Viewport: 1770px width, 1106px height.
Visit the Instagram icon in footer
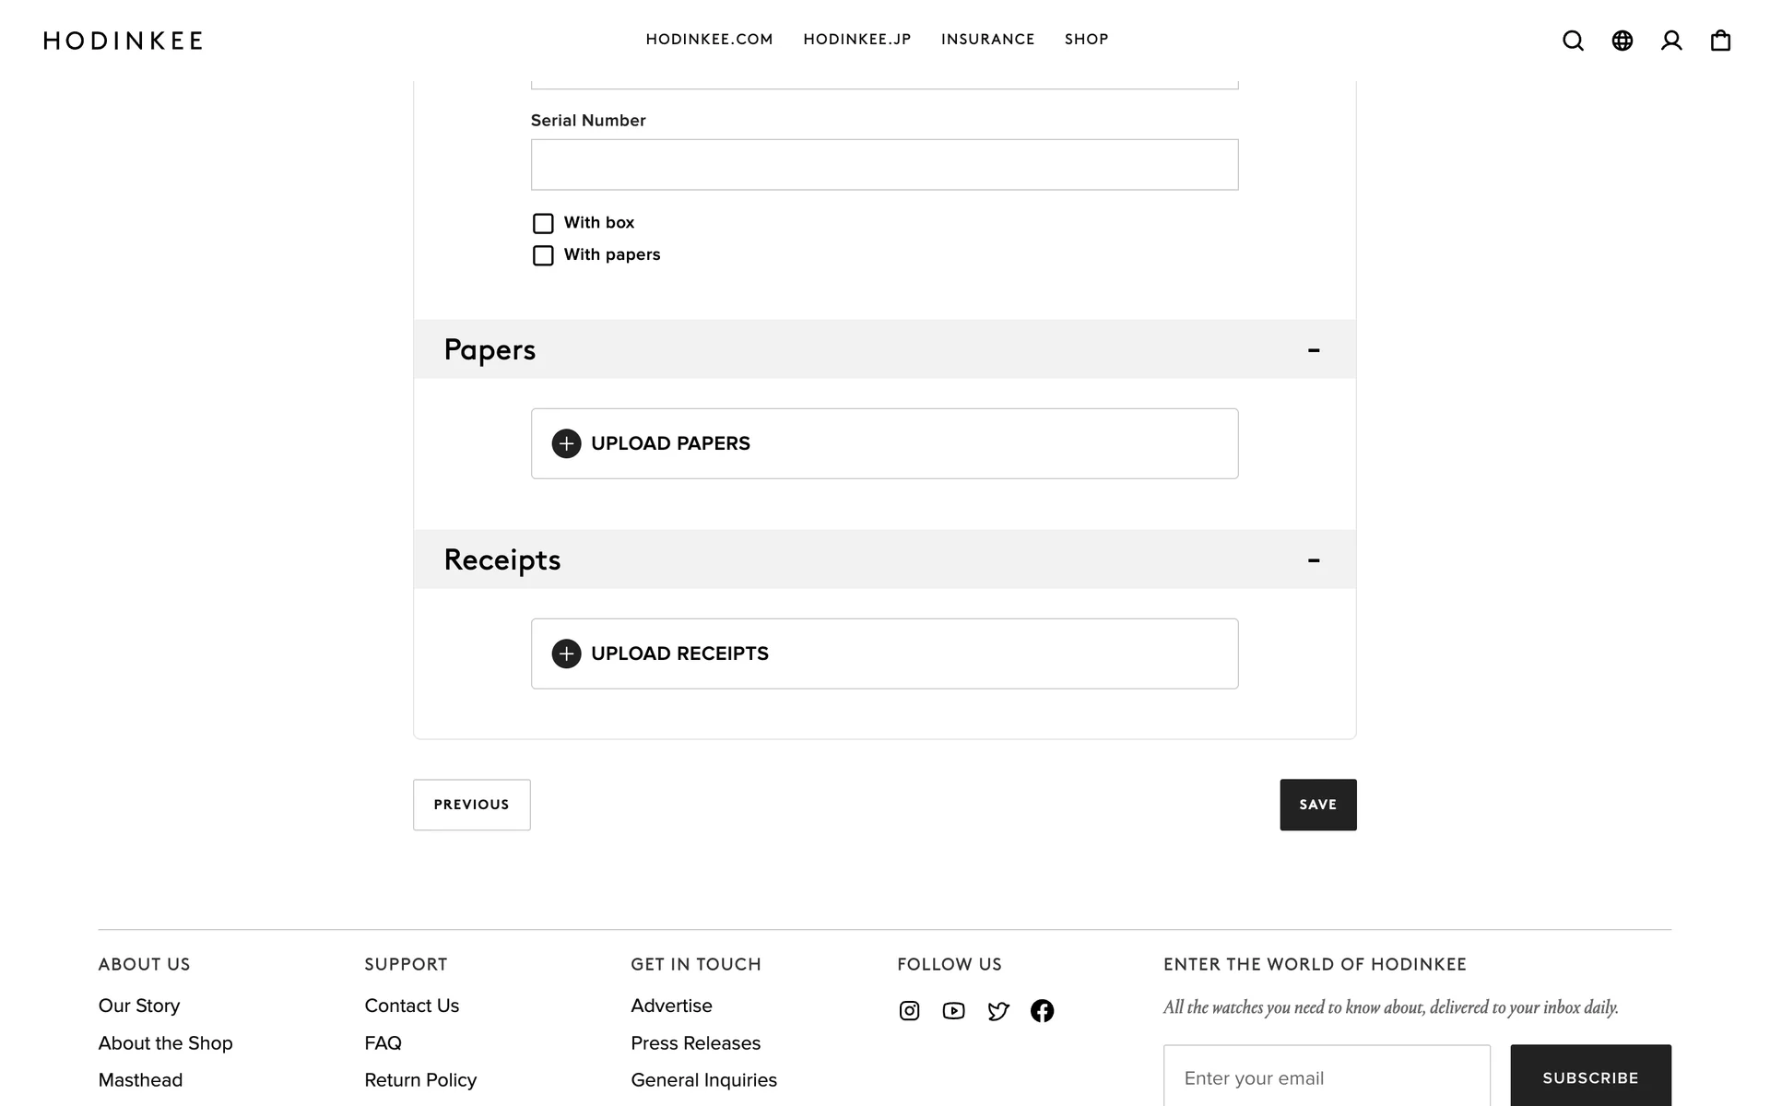909,1011
